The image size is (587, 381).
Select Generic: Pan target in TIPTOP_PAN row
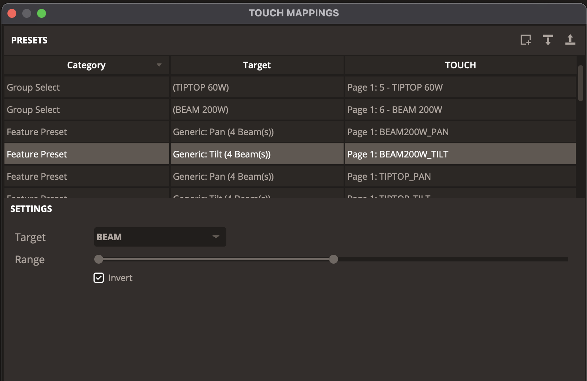coord(257,176)
